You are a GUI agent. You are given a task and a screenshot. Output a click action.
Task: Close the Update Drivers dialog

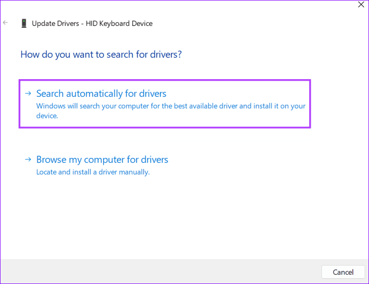[x=361, y=4]
